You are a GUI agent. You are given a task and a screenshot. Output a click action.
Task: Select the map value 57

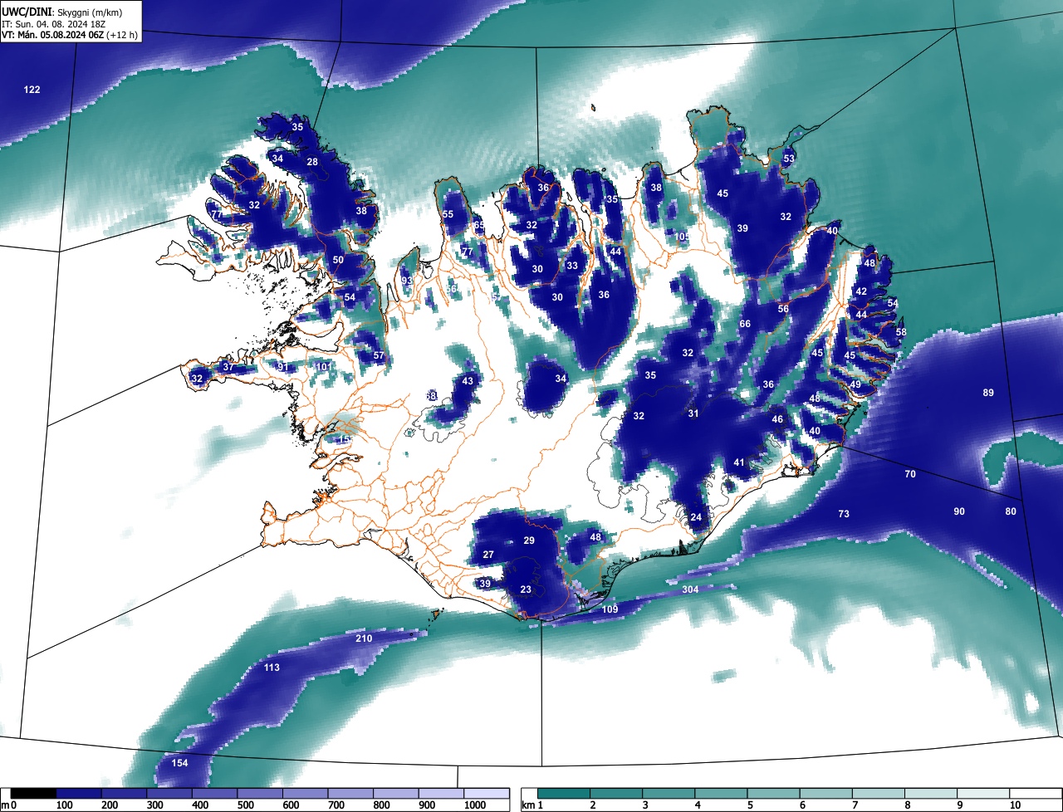point(379,356)
